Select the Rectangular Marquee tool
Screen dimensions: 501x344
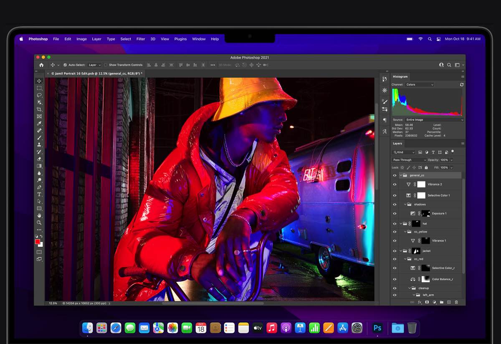point(39,88)
